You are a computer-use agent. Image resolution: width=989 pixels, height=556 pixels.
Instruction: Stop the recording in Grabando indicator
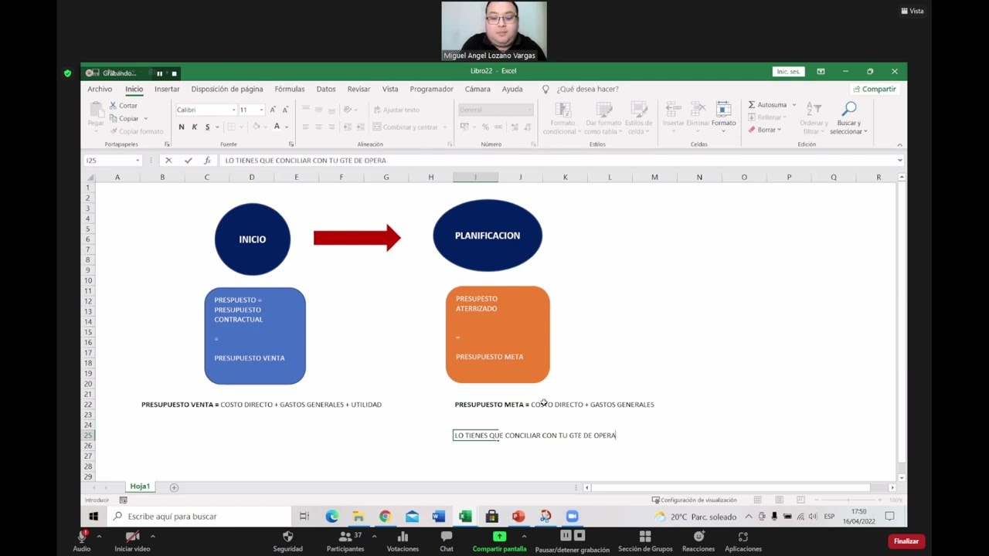(x=174, y=73)
